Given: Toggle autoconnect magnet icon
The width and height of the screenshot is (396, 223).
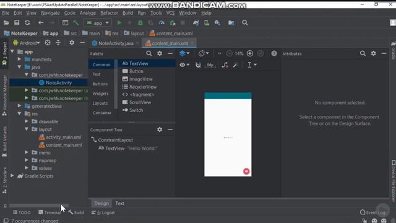Looking at the screenshot, I should [x=198, y=65].
